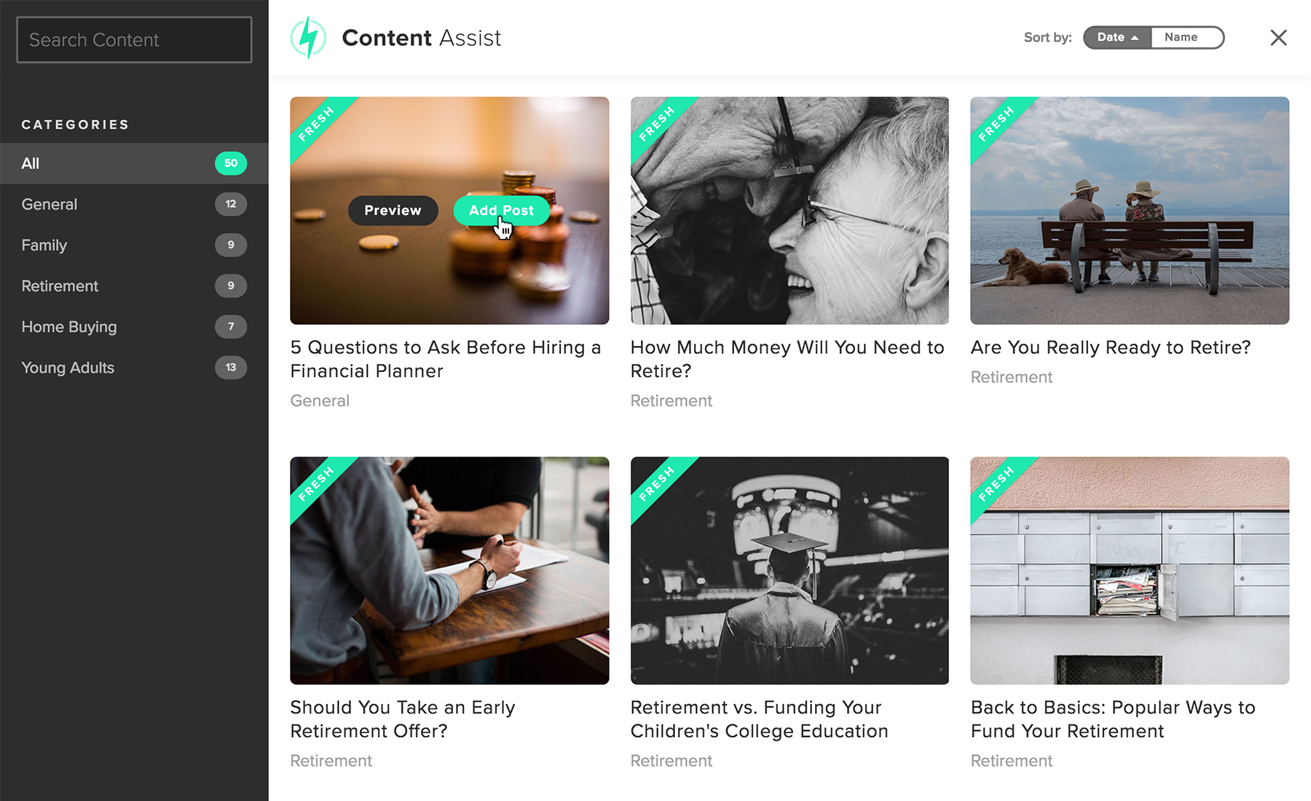Click the 7 badge beside Home Buying
The height and width of the screenshot is (801, 1311).
click(231, 326)
